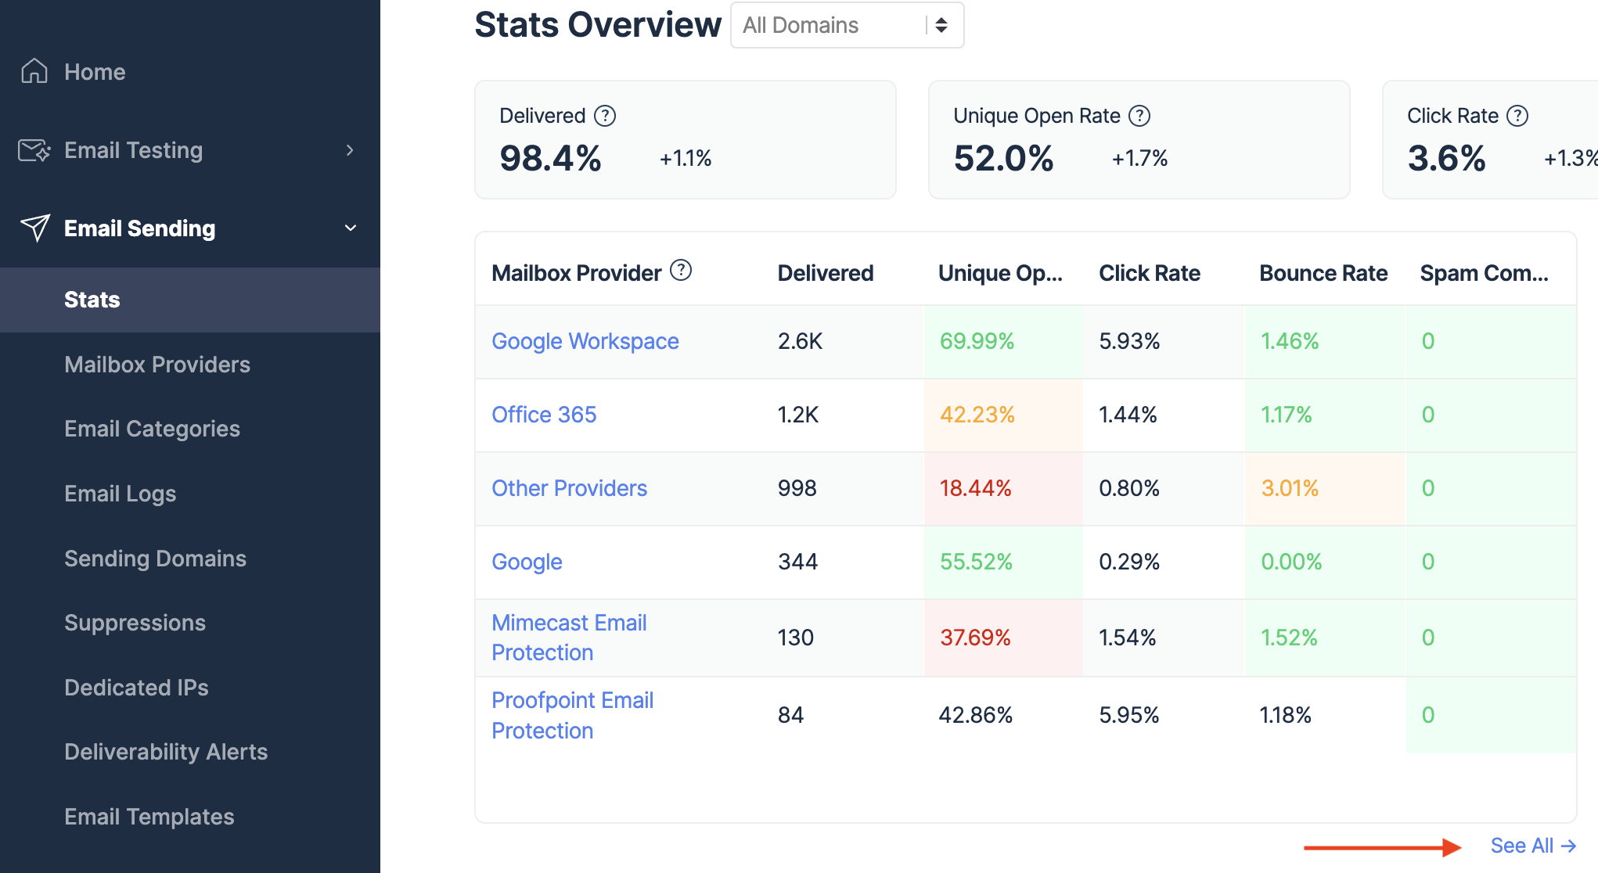Image resolution: width=1598 pixels, height=873 pixels.
Task: Click the Bounce Rate column header
Action: (x=1323, y=273)
